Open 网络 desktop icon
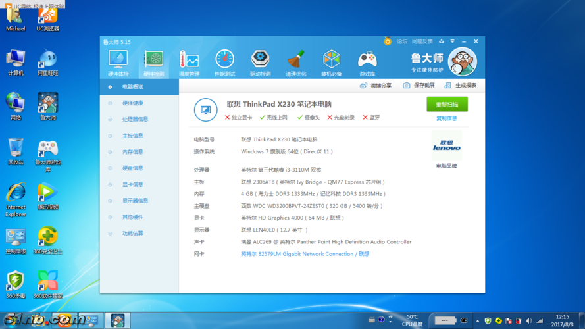 click(x=15, y=107)
